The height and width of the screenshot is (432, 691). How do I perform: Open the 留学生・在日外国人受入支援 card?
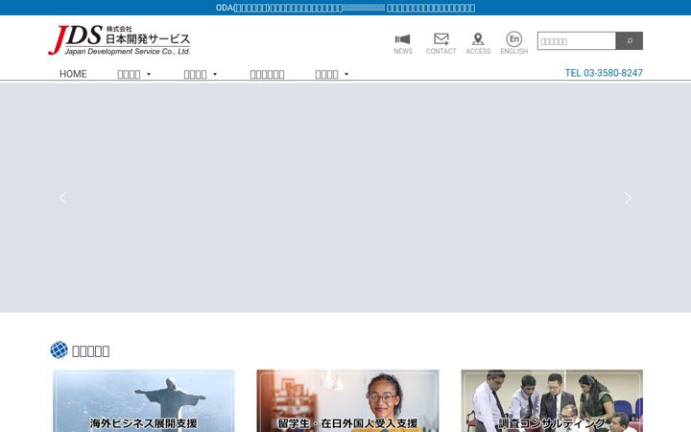coord(347,400)
